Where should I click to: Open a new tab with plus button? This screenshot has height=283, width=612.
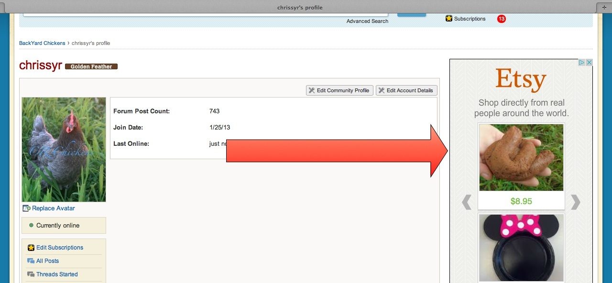point(604,7)
